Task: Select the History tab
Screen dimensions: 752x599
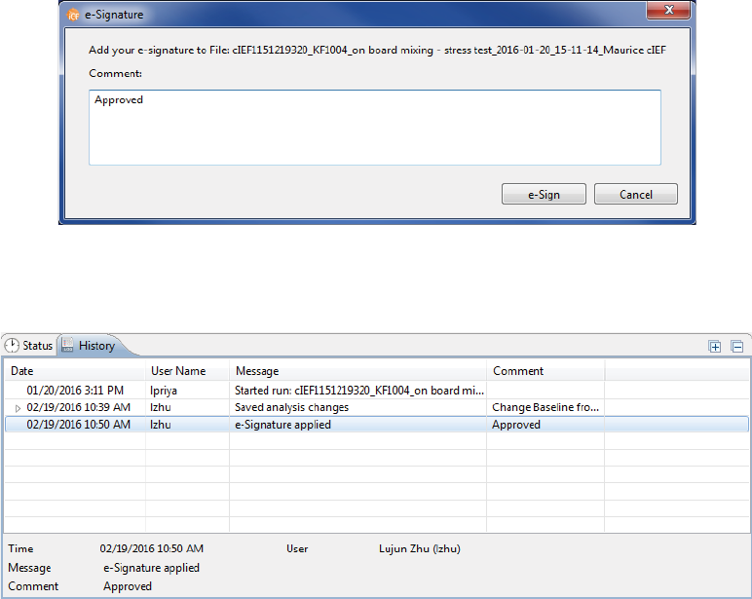Action: pyautogui.click(x=92, y=346)
